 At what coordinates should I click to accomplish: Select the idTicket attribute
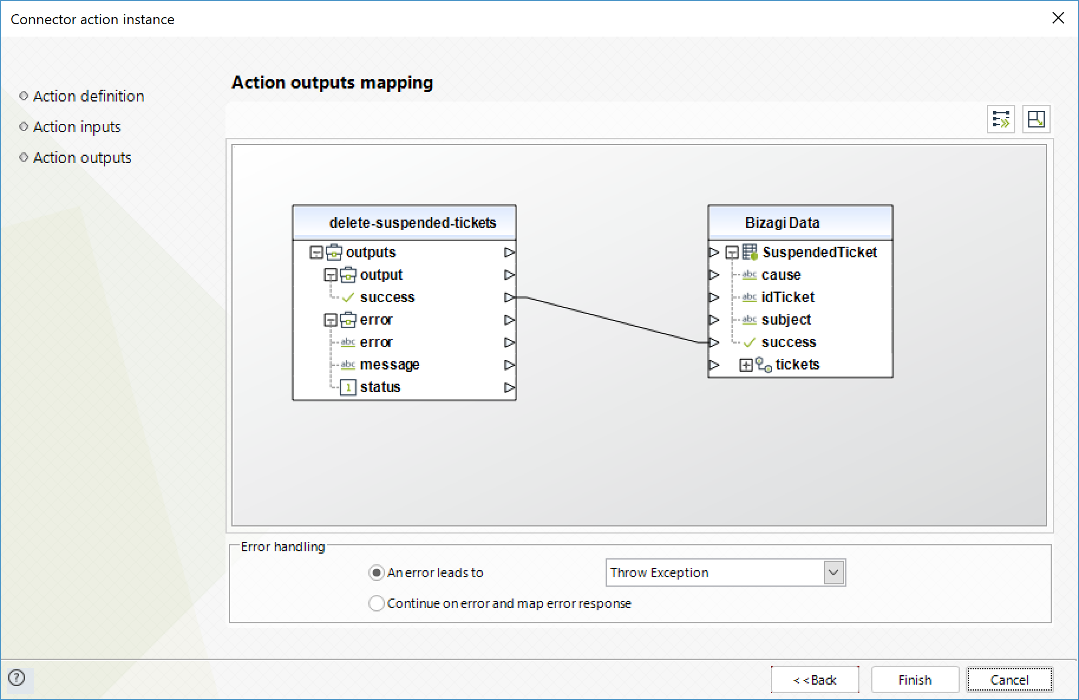tap(788, 297)
